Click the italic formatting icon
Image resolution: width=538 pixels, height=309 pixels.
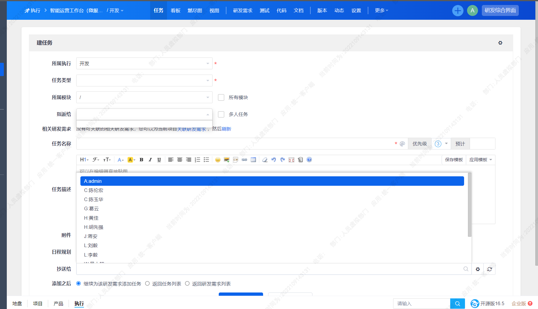point(150,160)
